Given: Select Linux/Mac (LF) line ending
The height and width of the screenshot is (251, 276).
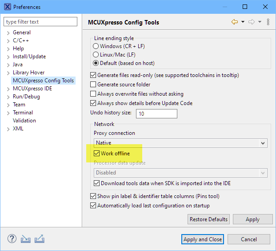Looking at the screenshot, I should 96,55.
